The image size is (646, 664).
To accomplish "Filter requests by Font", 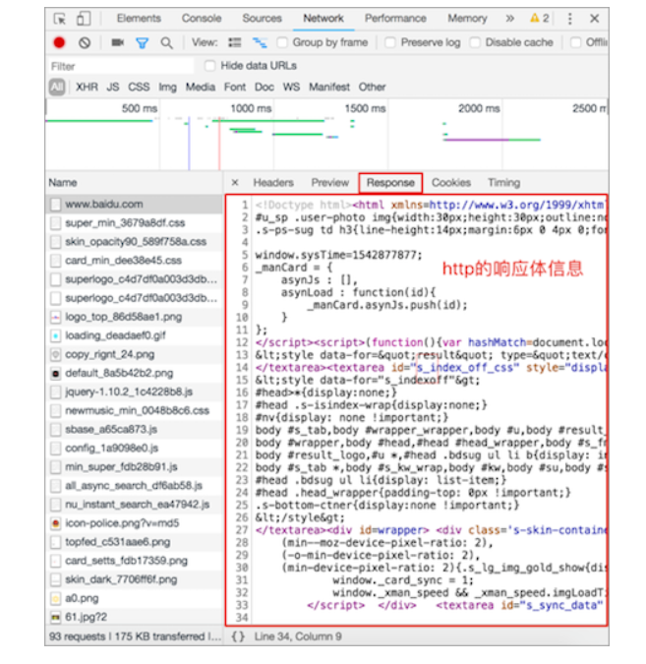I will click(x=235, y=88).
